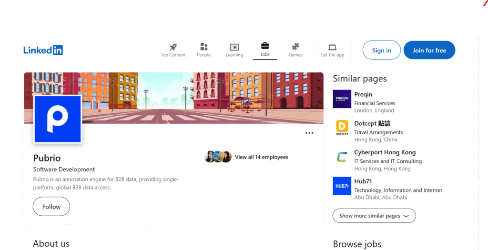Open the Jobs briefcase icon

tap(265, 46)
